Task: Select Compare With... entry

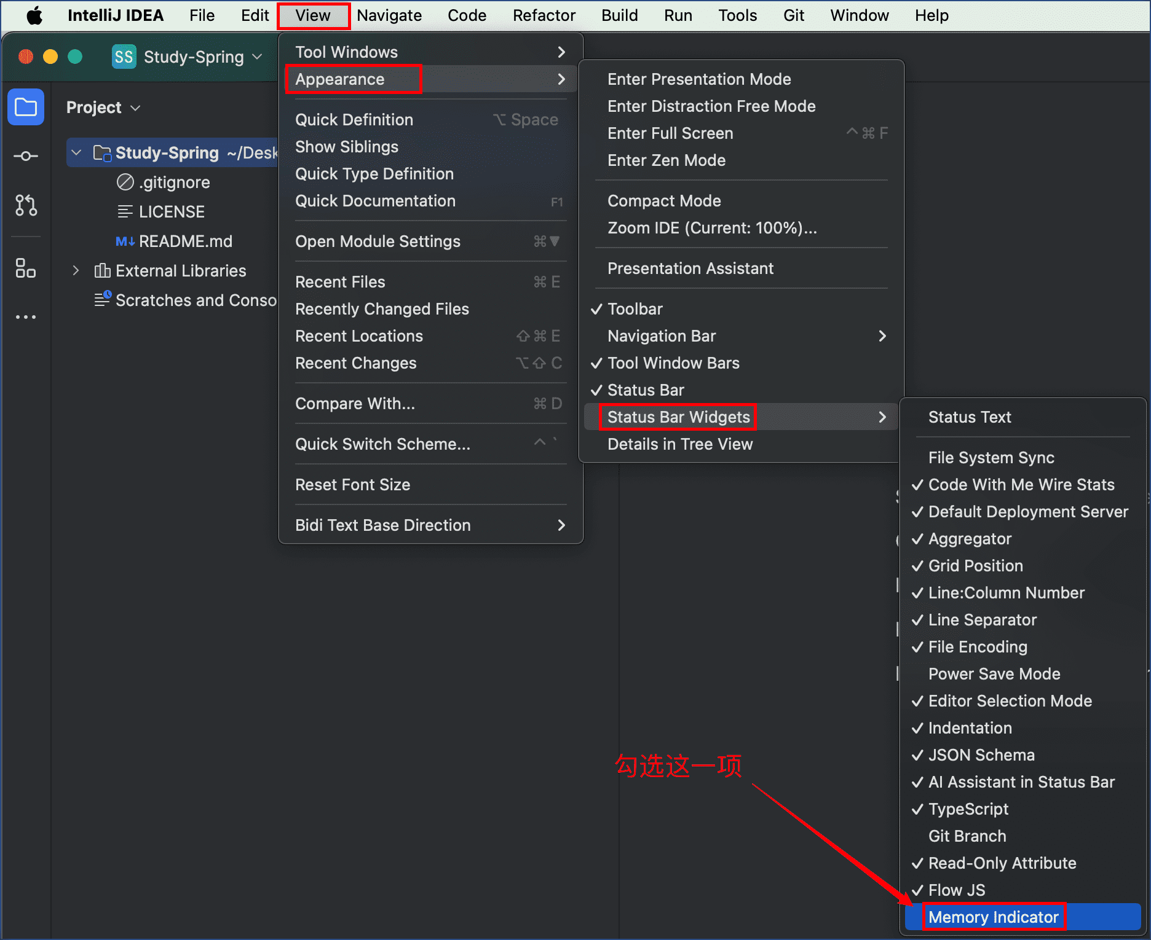Action: (x=430, y=404)
